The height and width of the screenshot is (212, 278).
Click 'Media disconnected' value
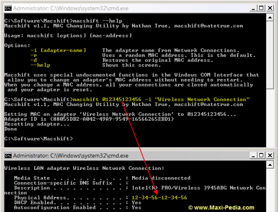coord(161,178)
